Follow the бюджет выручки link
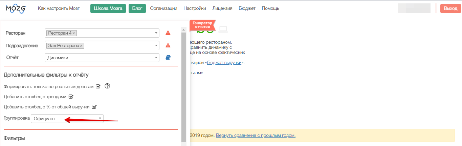The image size is (462, 146). click(x=224, y=63)
